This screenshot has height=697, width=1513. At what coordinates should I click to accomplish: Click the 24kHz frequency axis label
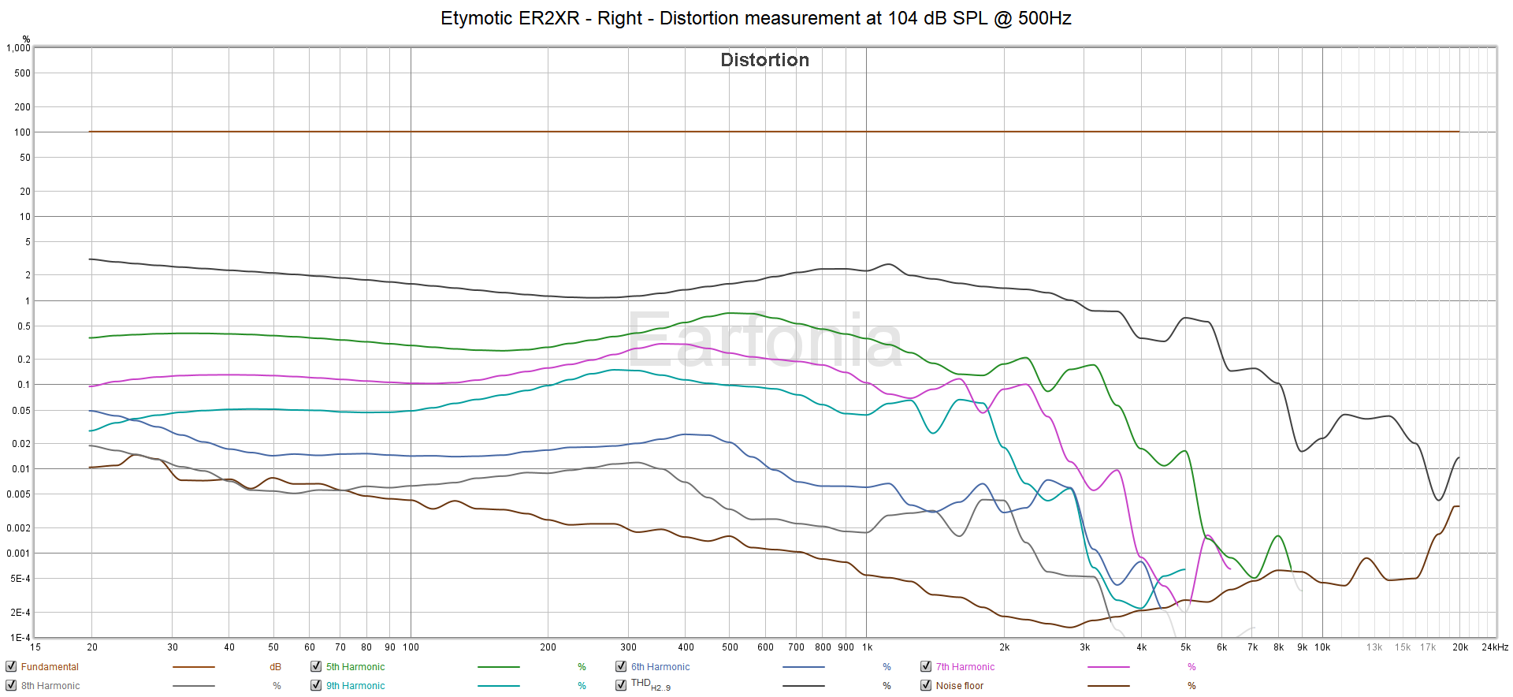pos(1495,647)
